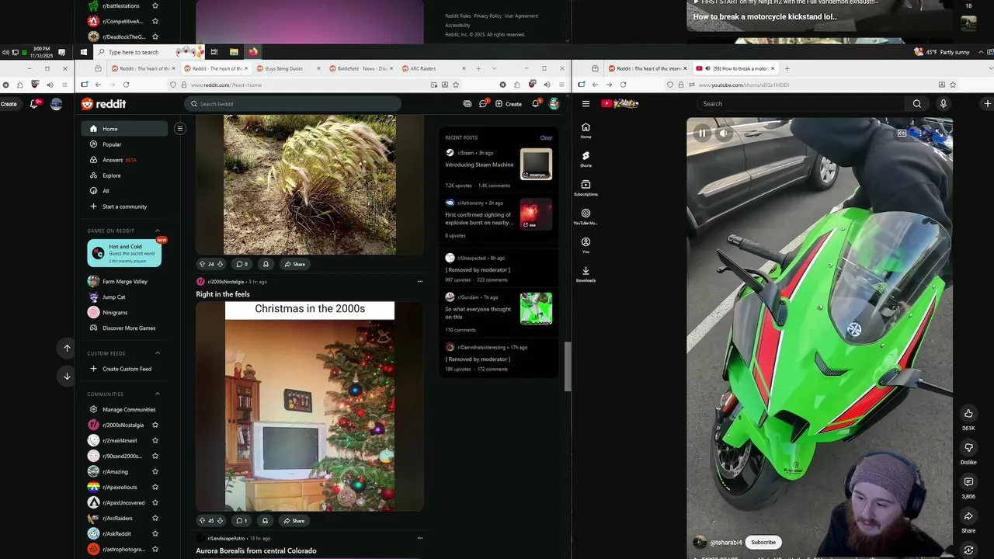Open the YouTube hamburger guide menu

586,103
